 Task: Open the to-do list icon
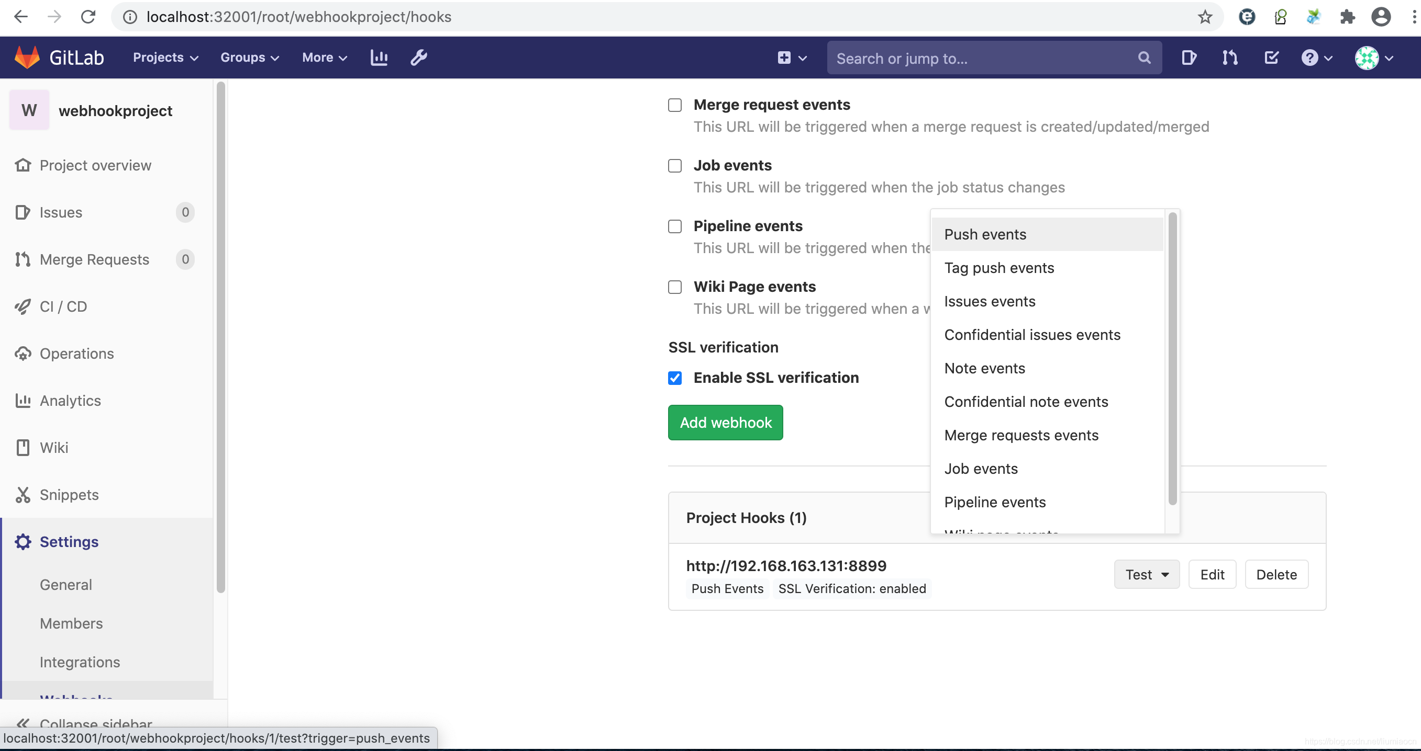pyautogui.click(x=1271, y=58)
